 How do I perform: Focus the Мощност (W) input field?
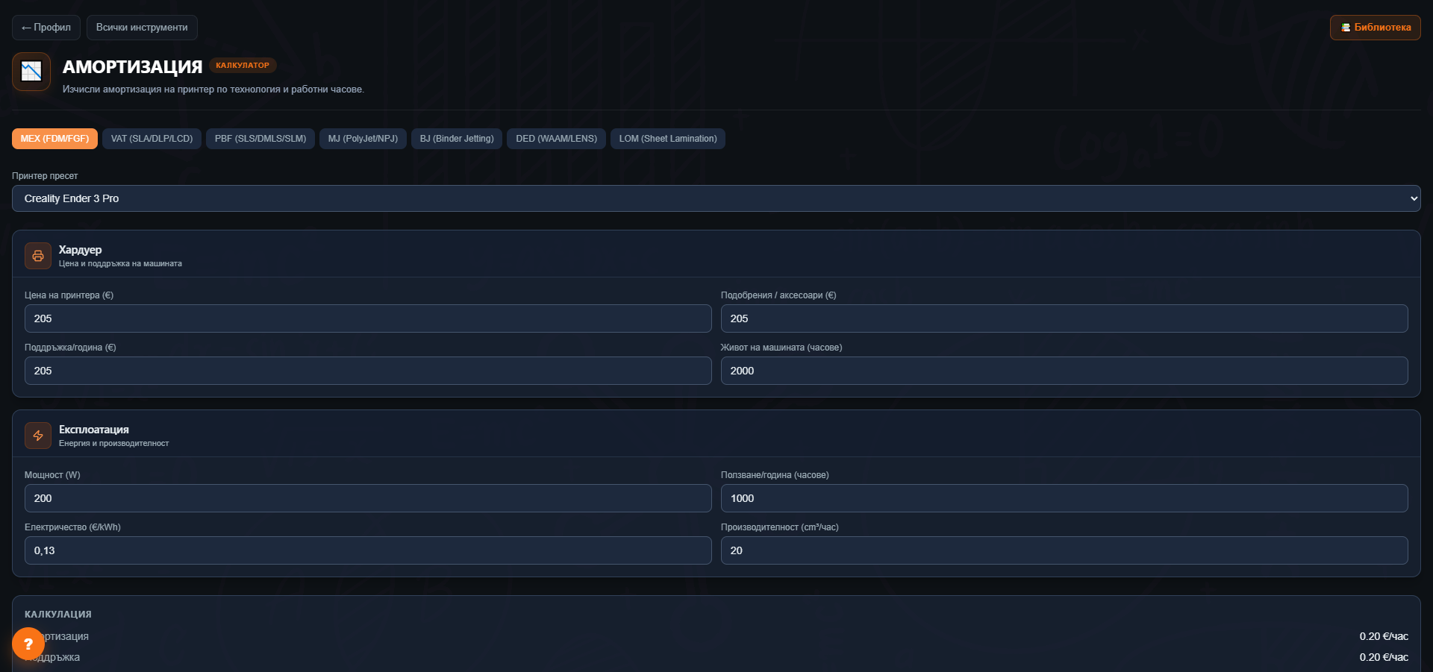[x=368, y=498]
